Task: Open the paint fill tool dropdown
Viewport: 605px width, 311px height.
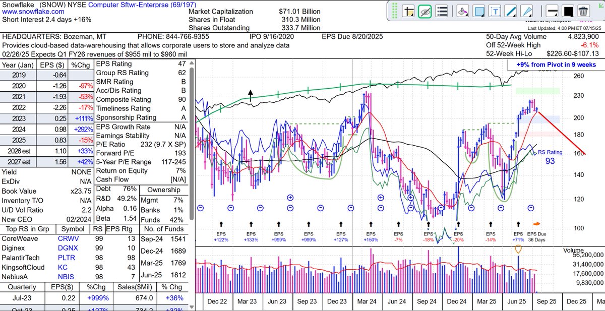Action: (x=463, y=11)
